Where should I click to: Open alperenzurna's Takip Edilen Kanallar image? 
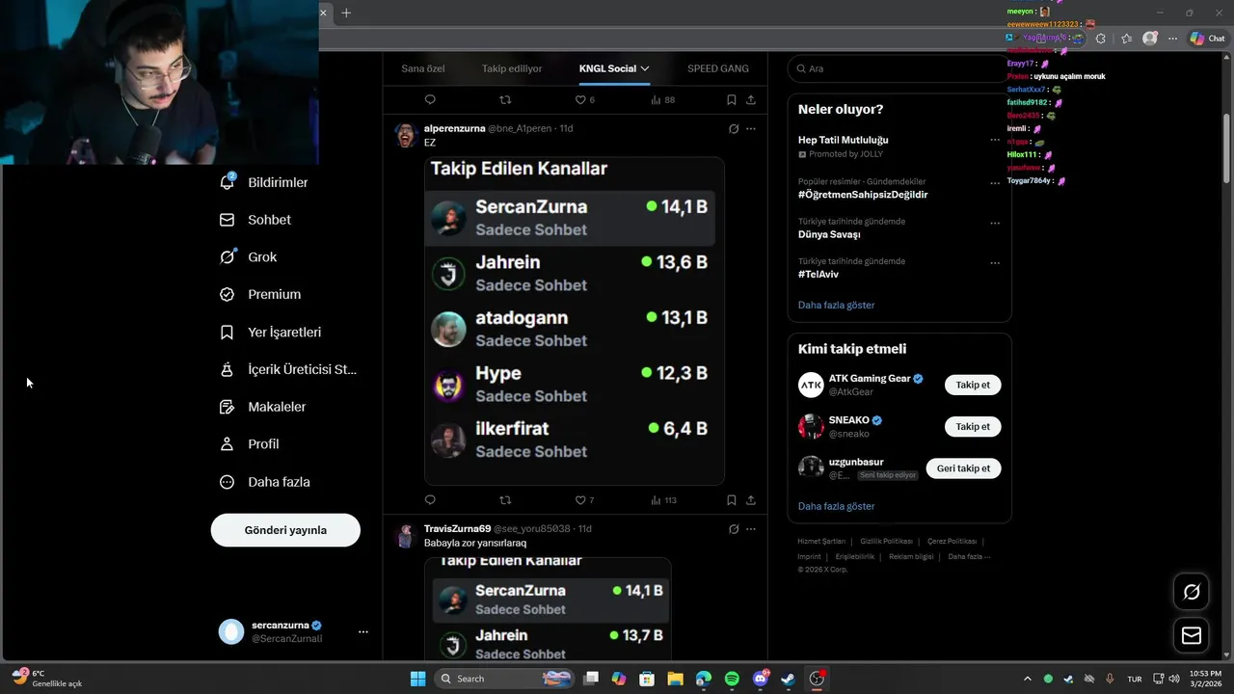(x=575, y=321)
